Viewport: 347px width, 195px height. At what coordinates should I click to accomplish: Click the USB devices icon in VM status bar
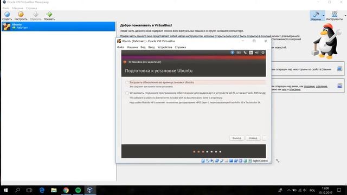pos(222,161)
